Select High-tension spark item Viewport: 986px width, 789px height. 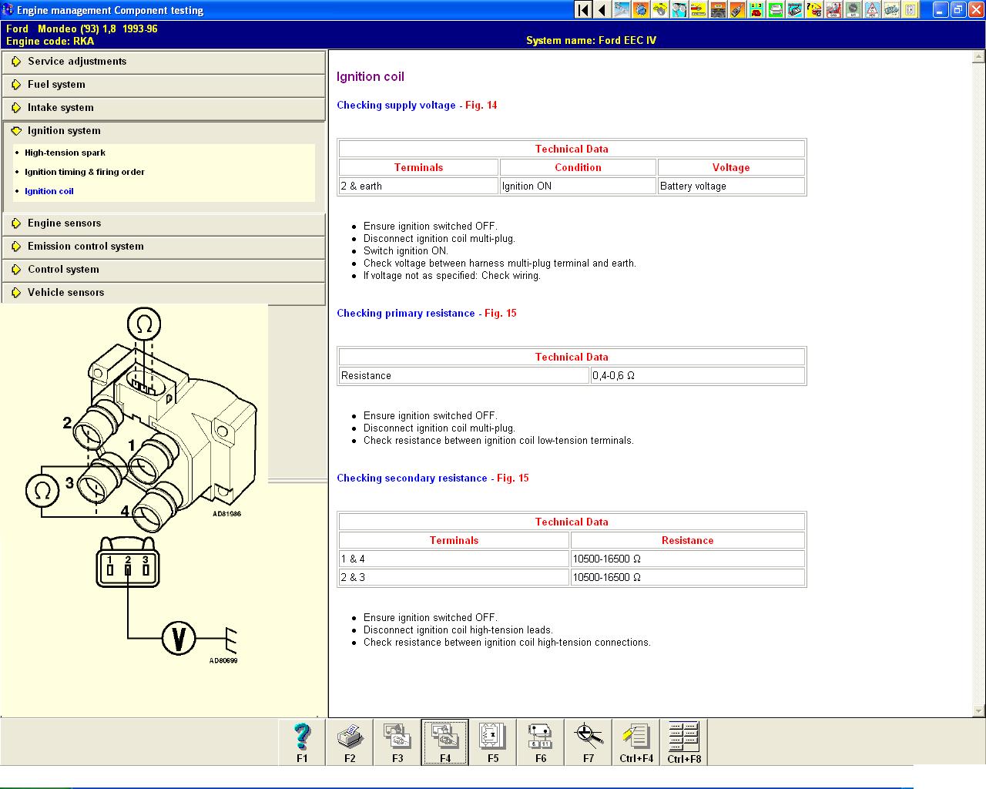click(x=65, y=153)
